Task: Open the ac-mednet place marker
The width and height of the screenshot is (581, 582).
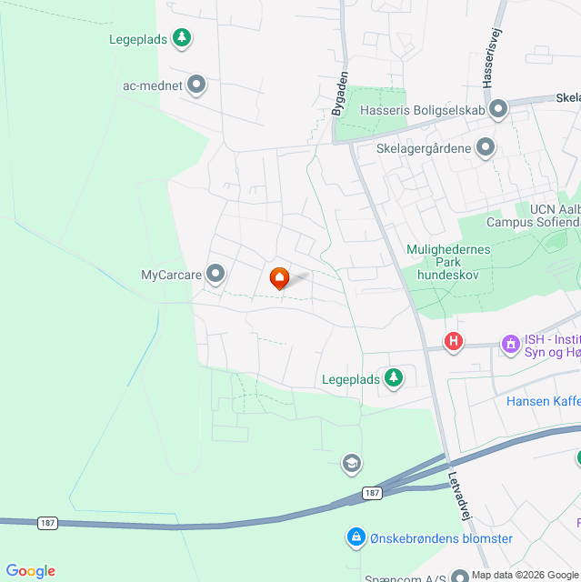Action: (x=196, y=85)
